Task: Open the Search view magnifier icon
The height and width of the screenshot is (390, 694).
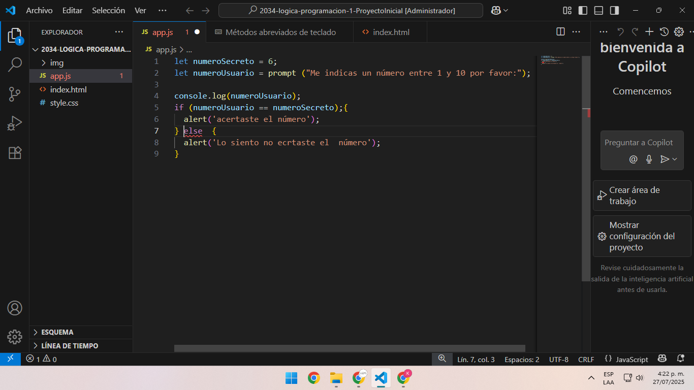Action: click(15, 64)
